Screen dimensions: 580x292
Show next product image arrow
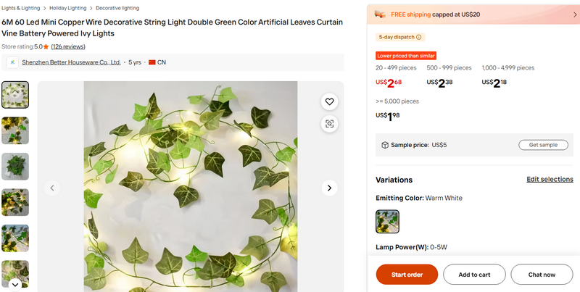pyautogui.click(x=329, y=188)
